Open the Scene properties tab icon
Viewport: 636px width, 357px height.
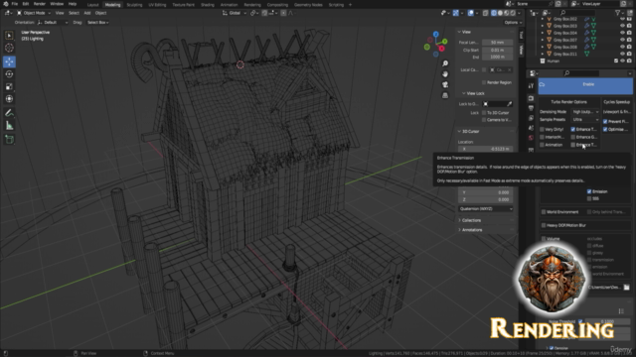(531, 128)
